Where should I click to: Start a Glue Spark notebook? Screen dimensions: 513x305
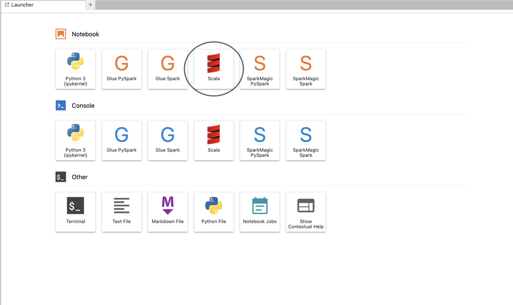[167, 69]
